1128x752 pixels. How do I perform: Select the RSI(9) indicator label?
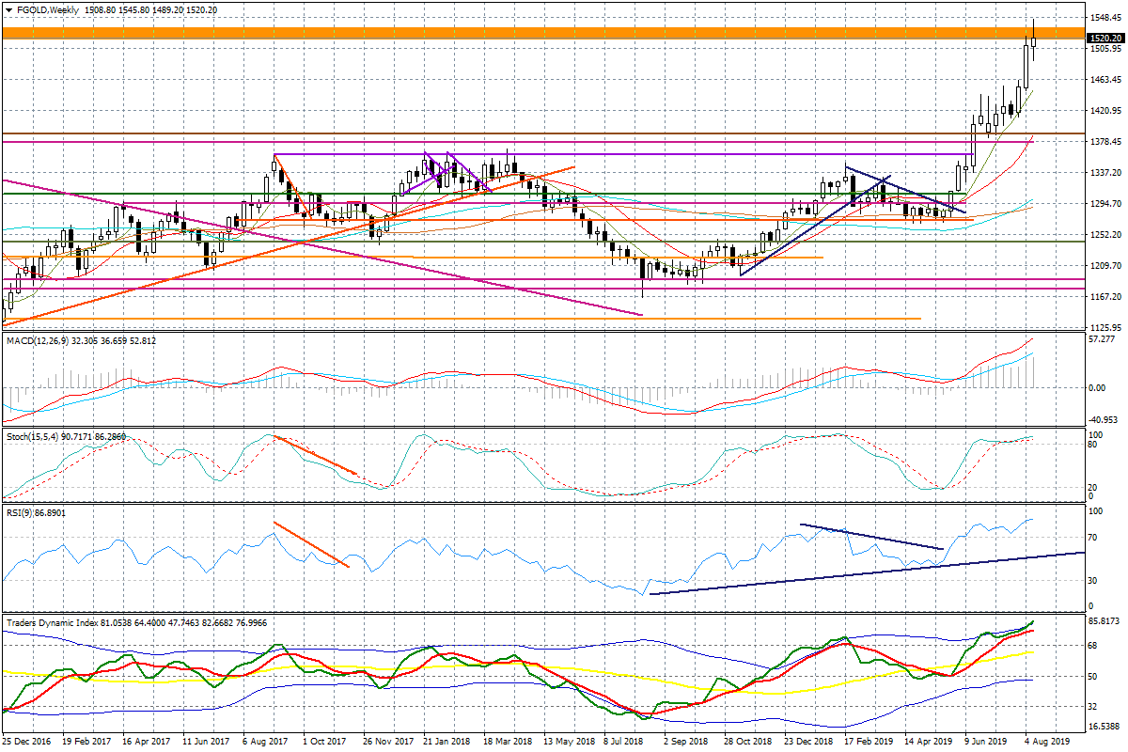click(21, 514)
